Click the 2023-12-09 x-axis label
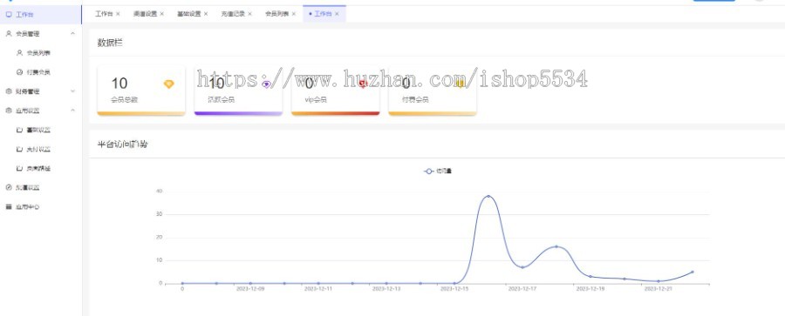 (249, 288)
